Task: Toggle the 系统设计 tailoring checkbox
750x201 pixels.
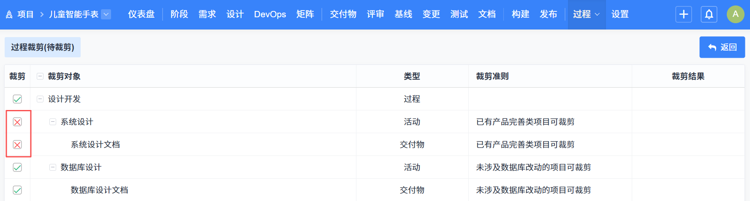Action: point(17,122)
